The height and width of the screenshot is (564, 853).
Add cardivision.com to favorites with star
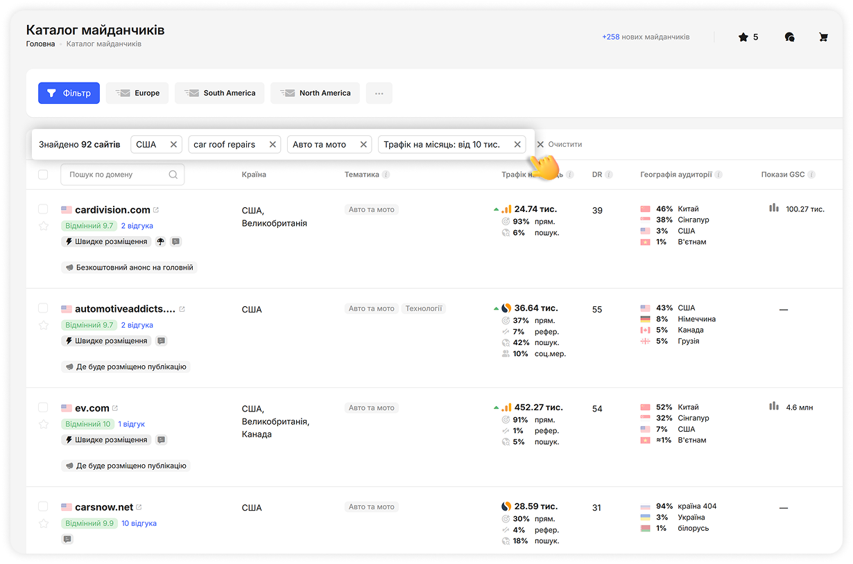[x=43, y=226]
